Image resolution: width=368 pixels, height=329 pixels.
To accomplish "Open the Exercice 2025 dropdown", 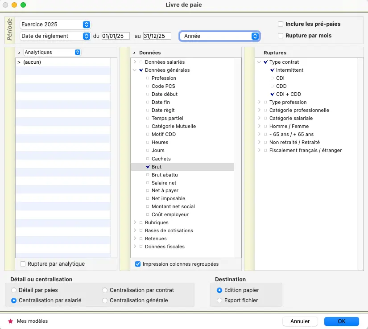I will pos(55,25).
